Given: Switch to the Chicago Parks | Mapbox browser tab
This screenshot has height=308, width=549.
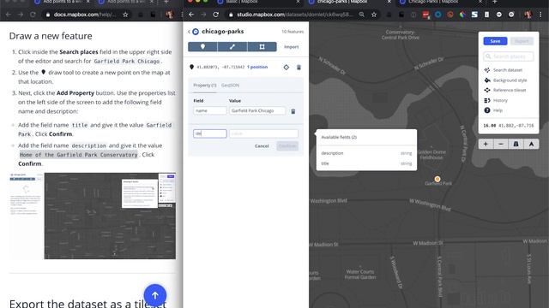Looking at the screenshot, I should (x=440, y=3).
